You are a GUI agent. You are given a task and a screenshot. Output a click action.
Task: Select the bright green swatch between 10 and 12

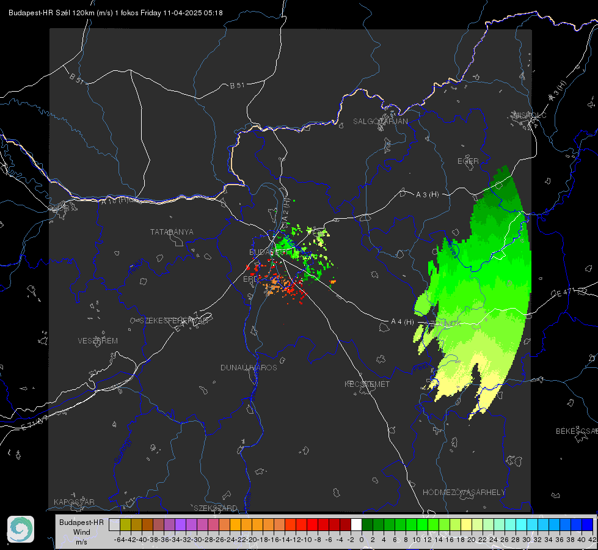point(422,524)
